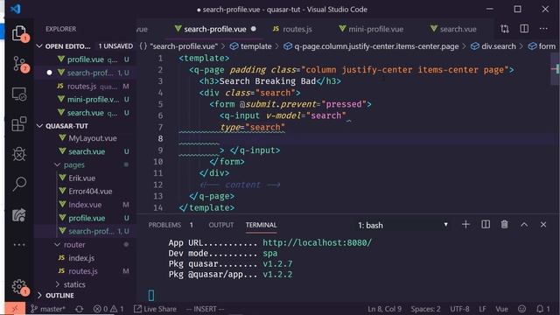Open the Debug view with bug icon

[x=19, y=154]
